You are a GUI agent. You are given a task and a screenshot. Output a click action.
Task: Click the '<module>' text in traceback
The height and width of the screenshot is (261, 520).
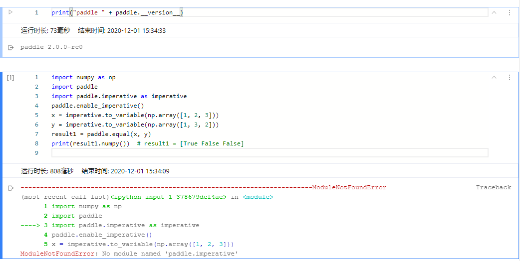tap(258, 197)
